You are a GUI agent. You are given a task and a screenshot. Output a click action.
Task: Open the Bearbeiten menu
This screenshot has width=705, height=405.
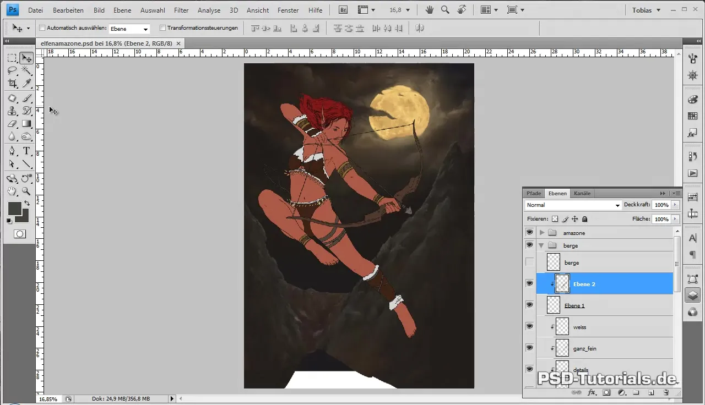coord(68,10)
